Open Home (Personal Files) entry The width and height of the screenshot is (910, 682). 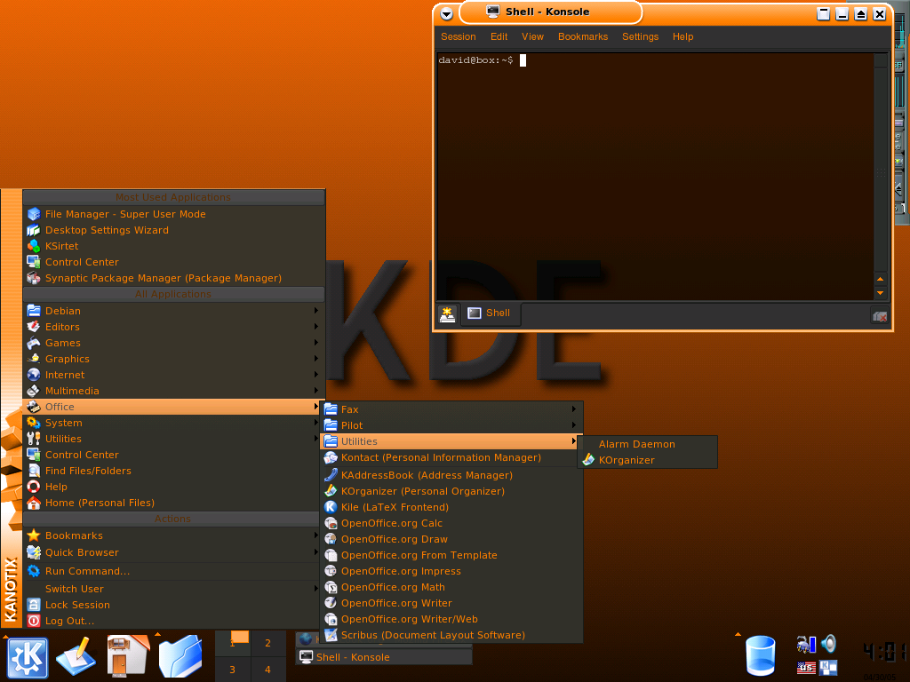173,503
